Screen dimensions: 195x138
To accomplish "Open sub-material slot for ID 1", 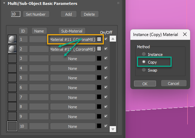I will click(x=73, y=39).
